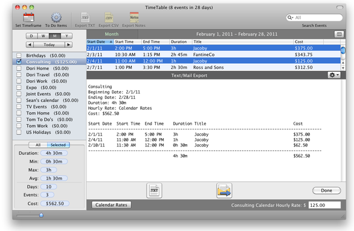Image resolution: width=354 pixels, height=231 pixels.
Task: Check the TV Events calendar
Action: (x=19, y=107)
